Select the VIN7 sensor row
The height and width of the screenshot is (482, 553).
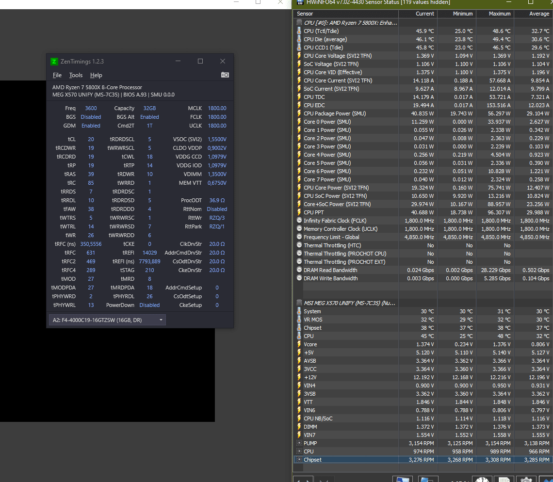pos(423,435)
